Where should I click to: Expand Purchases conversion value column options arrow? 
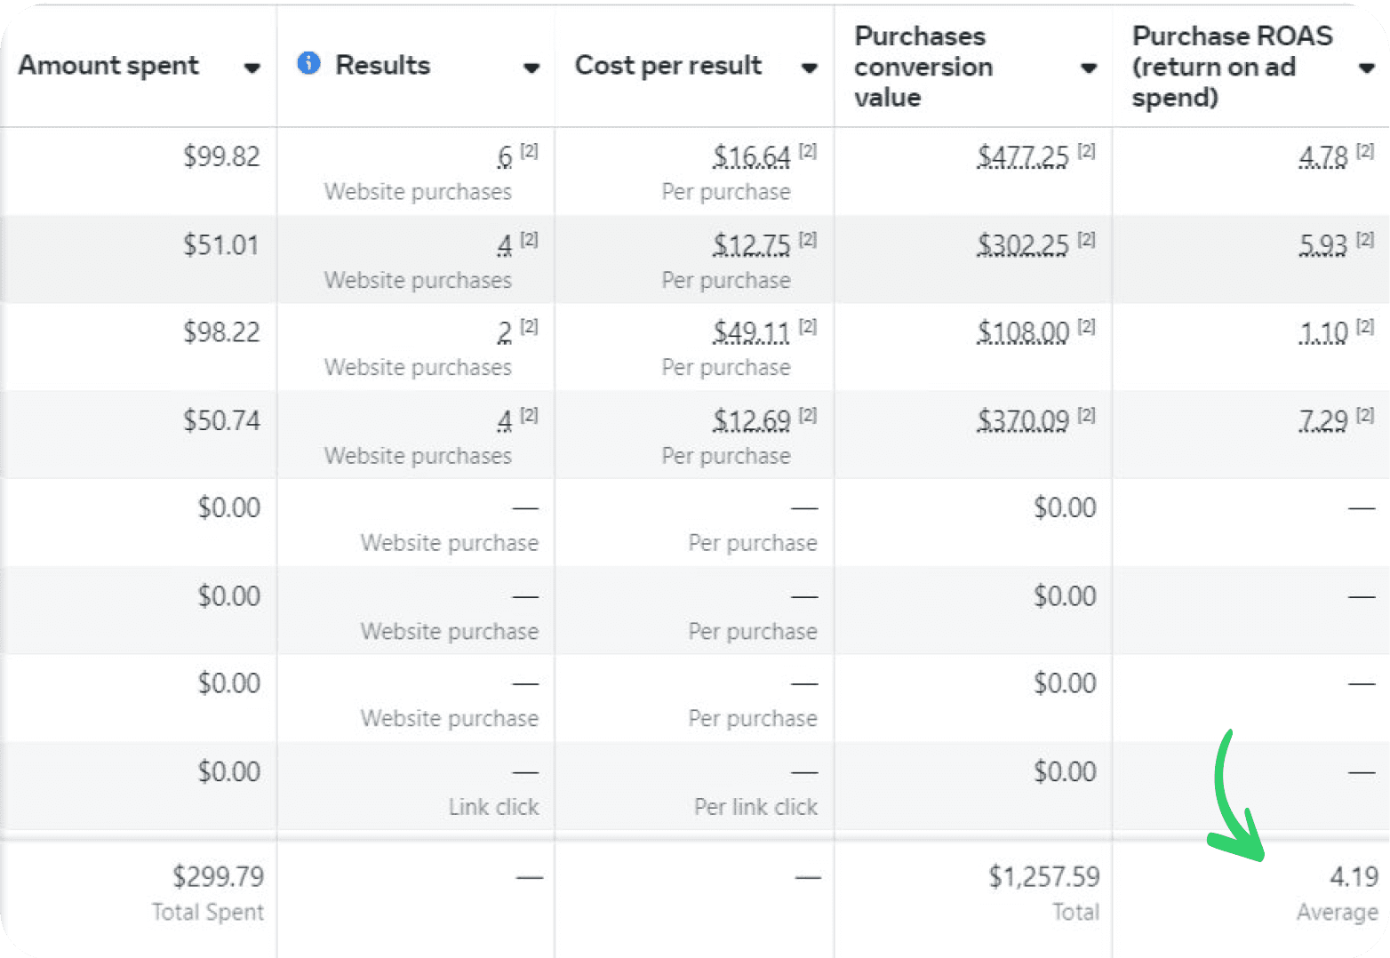pos(1088,68)
